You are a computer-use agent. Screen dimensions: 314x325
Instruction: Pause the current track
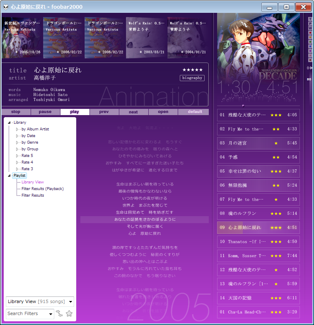tap(45, 112)
